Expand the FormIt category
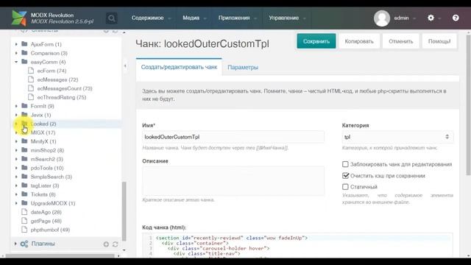 16,106
